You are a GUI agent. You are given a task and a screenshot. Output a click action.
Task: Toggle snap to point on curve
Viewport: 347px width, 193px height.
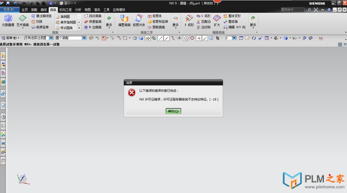point(205,38)
